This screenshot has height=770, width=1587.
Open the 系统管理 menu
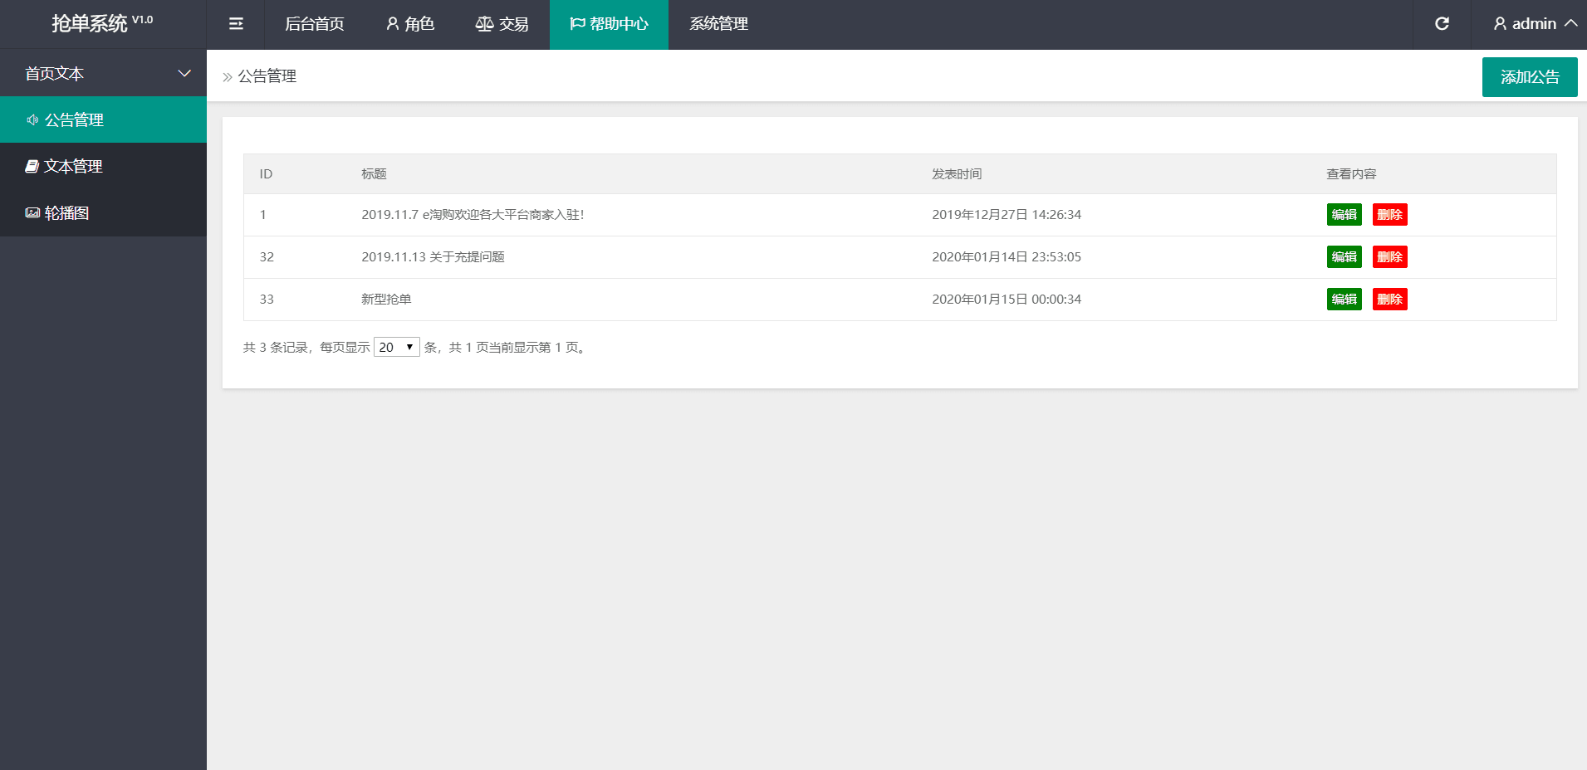[718, 24]
